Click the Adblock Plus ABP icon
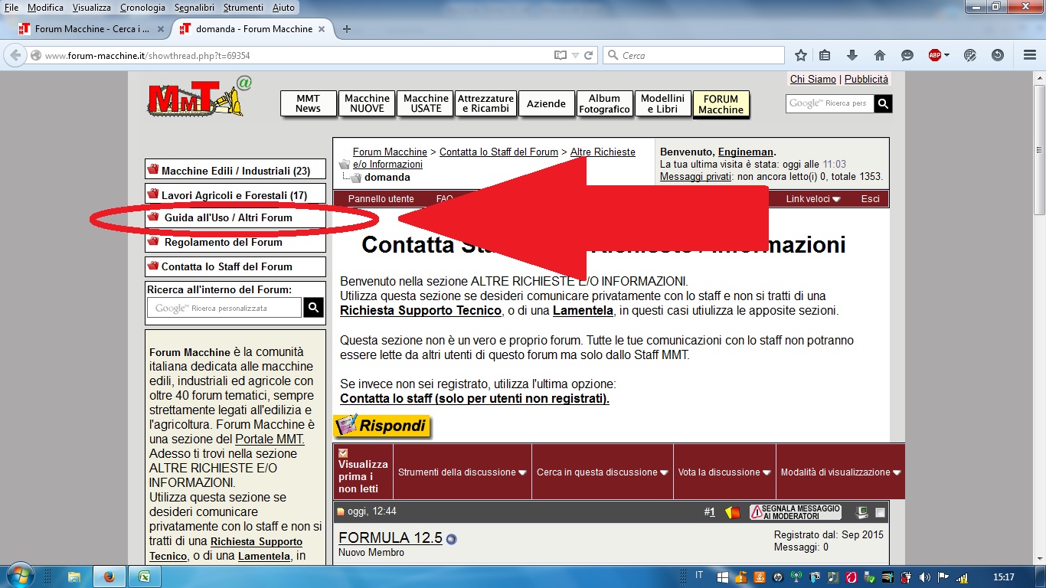 935,55
